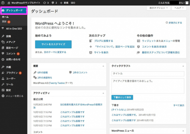Click the WordPress logo in admin bar
The width and height of the screenshot is (190, 134).
pos(3,3)
